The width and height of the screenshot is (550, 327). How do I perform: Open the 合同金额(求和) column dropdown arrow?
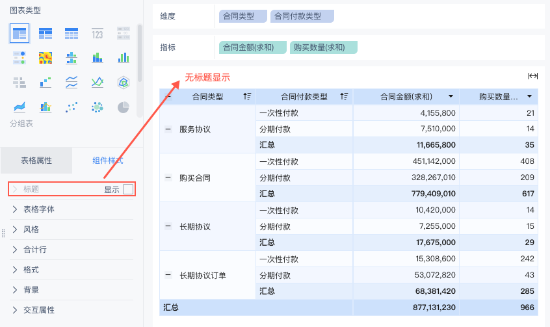pos(450,97)
